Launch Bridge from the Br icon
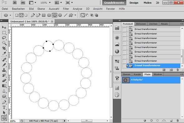Screen dimensions: 184x123 tap(15, 2)
